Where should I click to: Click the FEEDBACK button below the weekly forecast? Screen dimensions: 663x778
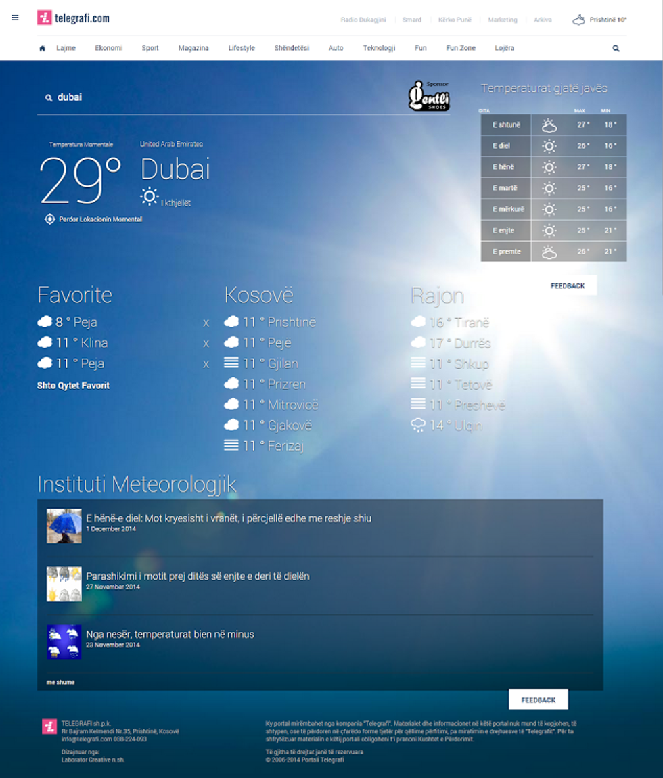tap(569, 285)
